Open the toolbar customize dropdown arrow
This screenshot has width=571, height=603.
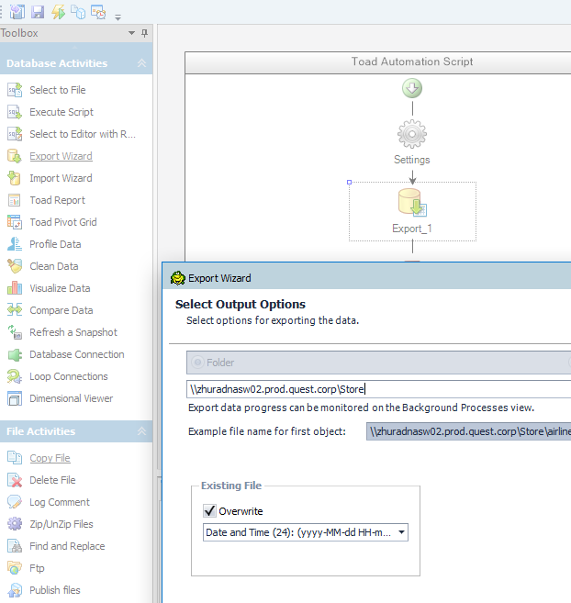118,17
